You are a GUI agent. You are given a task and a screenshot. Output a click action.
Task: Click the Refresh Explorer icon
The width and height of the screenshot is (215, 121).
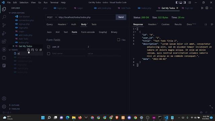pyautogui.click(x=37, y=50)
